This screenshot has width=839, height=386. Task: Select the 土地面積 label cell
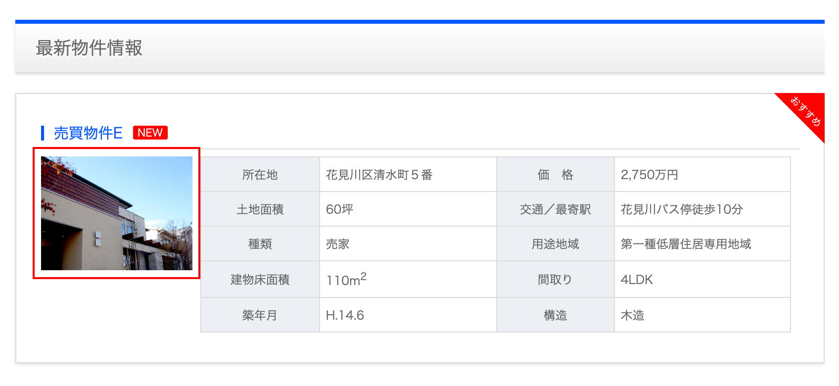pos(260,209)
